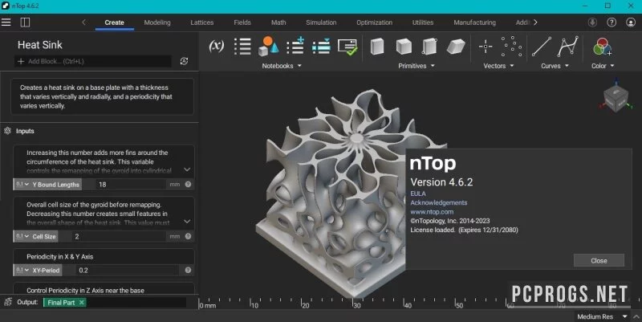Toggle the side panel layout icon

(25, 22)
